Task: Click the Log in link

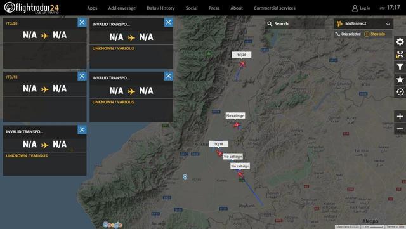Action: pos(361,8)
